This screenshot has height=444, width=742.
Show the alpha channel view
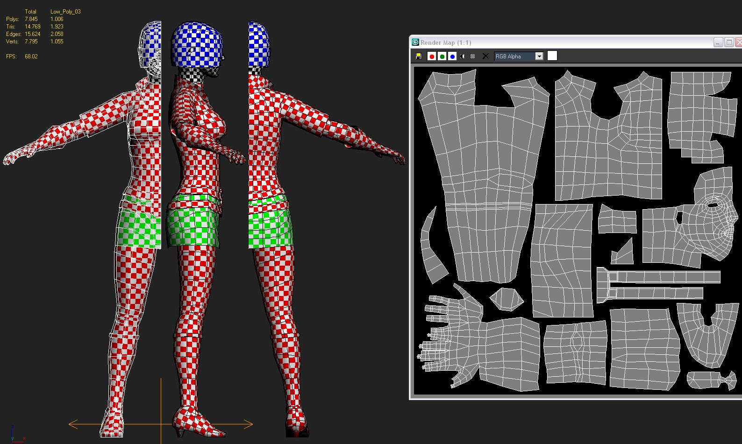(463, 56)
